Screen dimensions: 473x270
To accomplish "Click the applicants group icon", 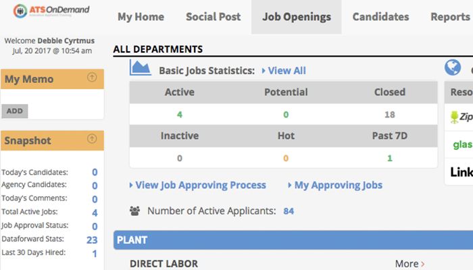I will tap(134, 211).
